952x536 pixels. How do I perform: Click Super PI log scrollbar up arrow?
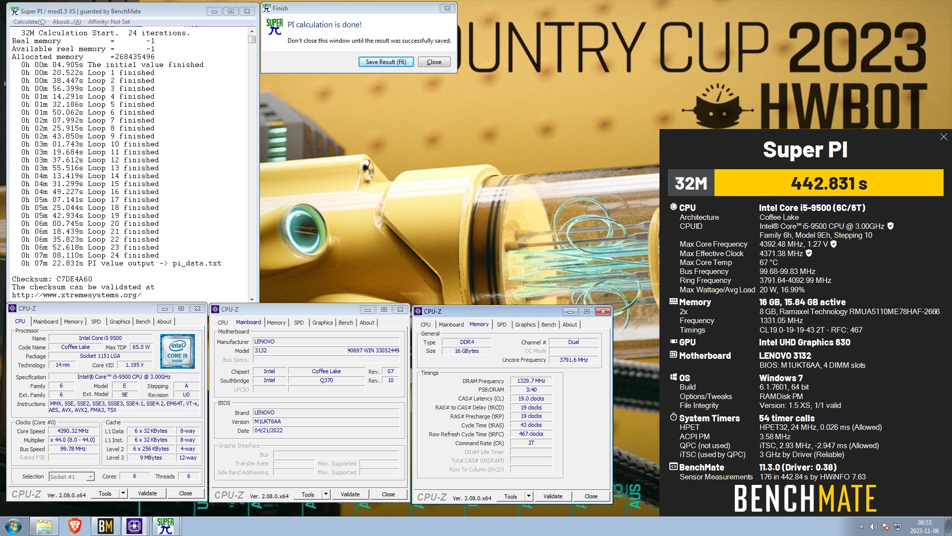tap(252, 31)
